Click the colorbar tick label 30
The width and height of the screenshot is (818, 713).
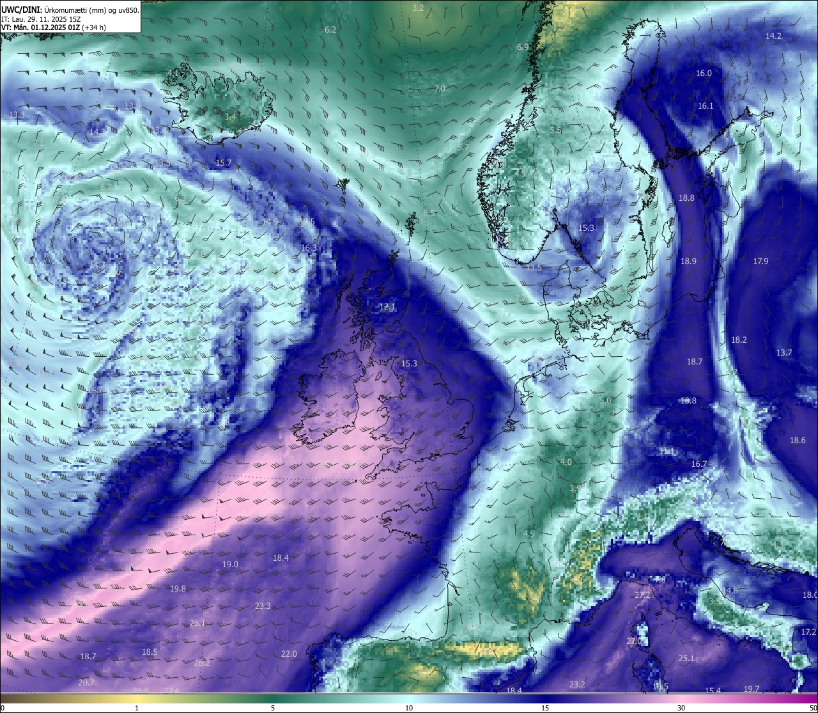coord(681,708)
